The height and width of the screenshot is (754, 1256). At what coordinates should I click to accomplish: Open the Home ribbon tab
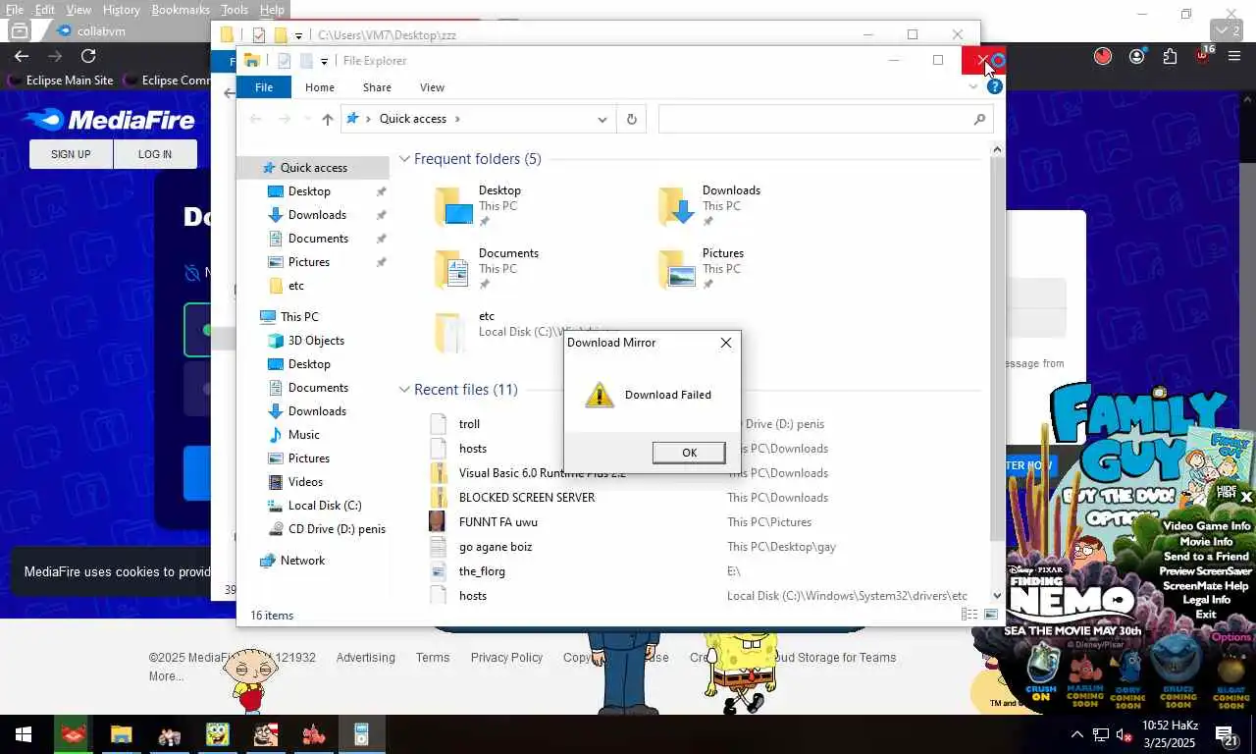tap(320, 87)
